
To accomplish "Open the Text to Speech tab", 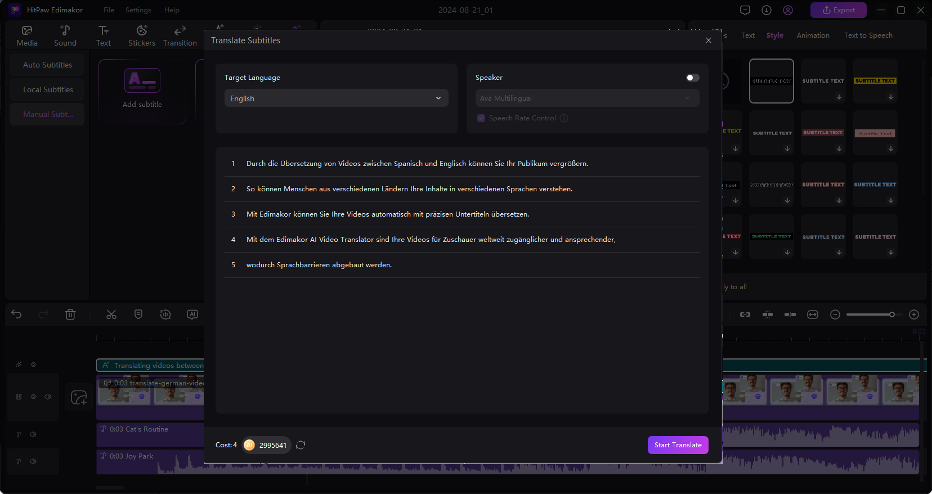I will (x=868, y=35).
